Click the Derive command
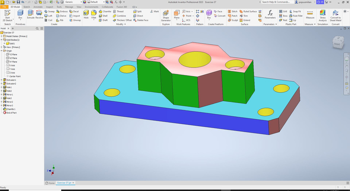 click(x=61, y=16)
